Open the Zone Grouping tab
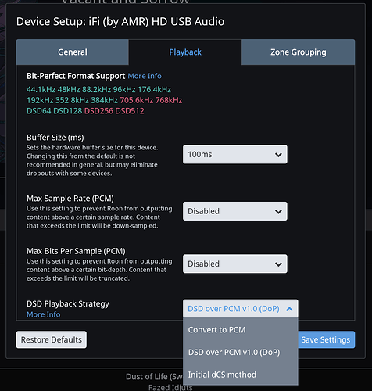372x391 pixels. [298, 52]
